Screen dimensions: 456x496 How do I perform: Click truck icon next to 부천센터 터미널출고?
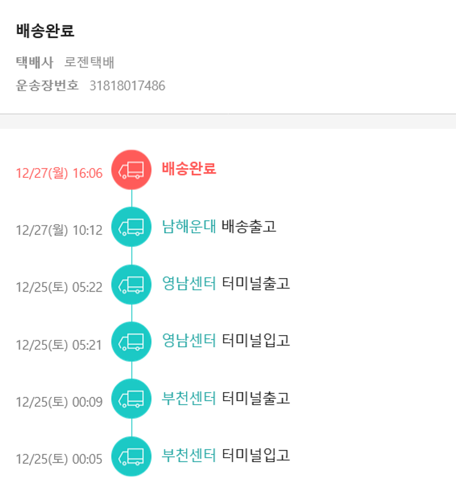[x=131, y=399]
